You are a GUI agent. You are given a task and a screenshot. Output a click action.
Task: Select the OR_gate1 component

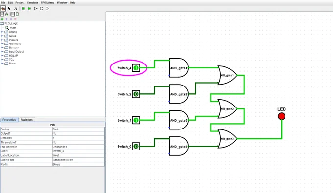(x=227, y=75)
